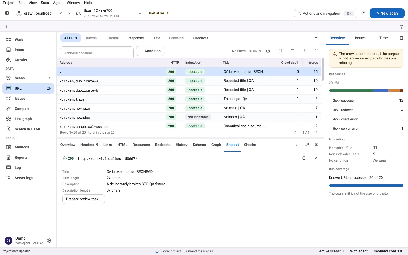This screenshot has width=408, height=255.
Task: Click the refresh icon beside New scan
Action: (363, 13)
